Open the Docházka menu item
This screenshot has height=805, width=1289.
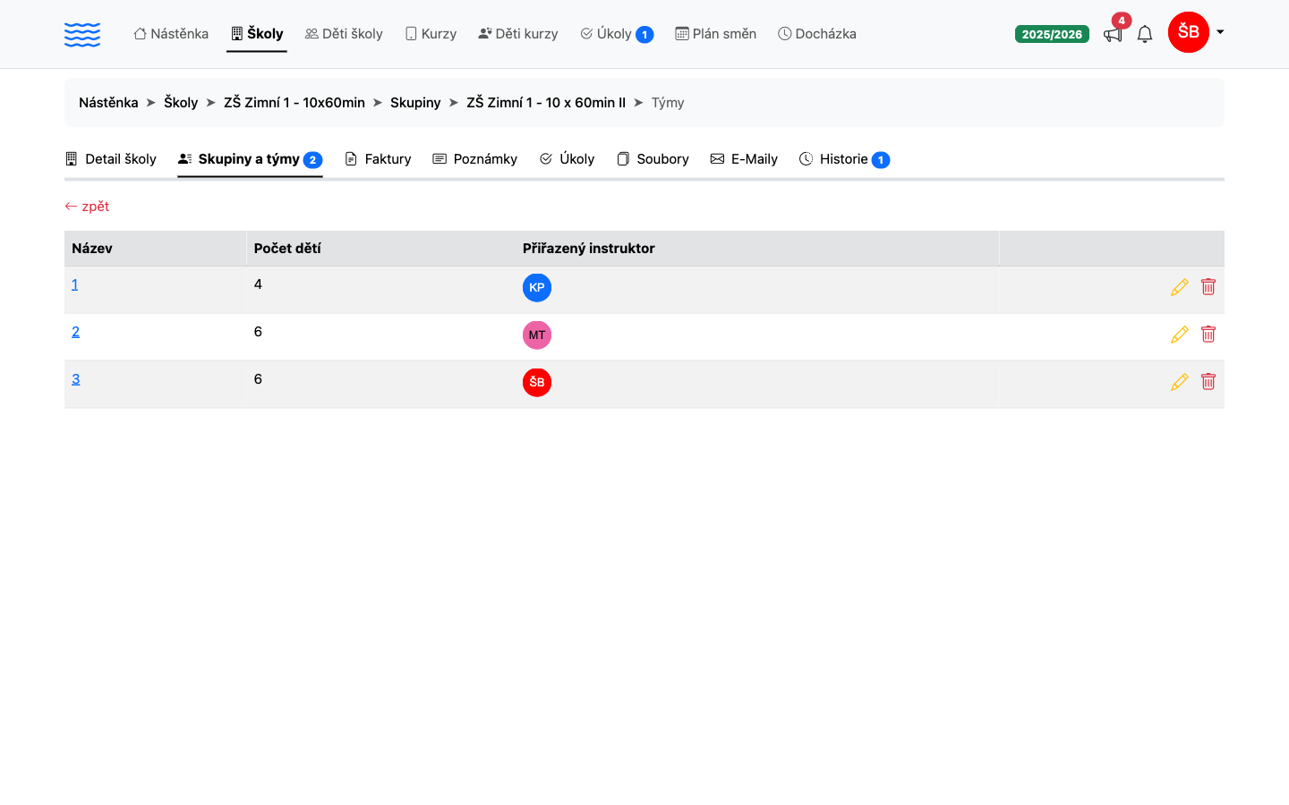pyautogui.click(x=817, y=34)
